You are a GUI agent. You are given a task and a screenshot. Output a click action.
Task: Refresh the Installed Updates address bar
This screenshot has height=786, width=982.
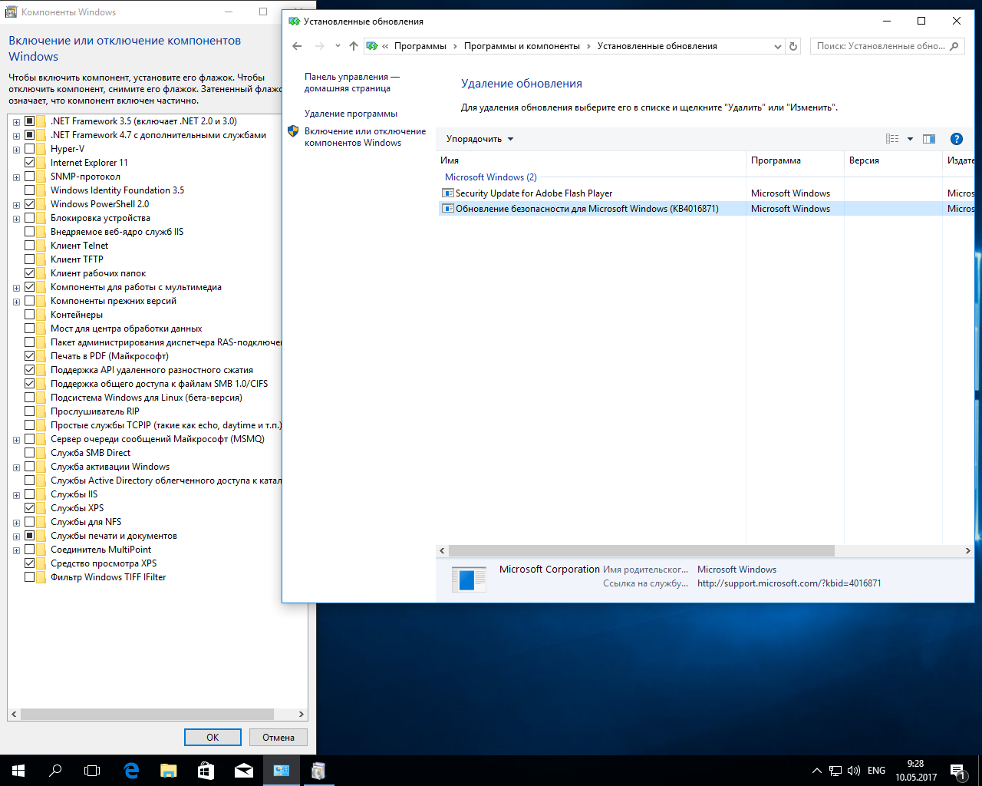[793, 46]
